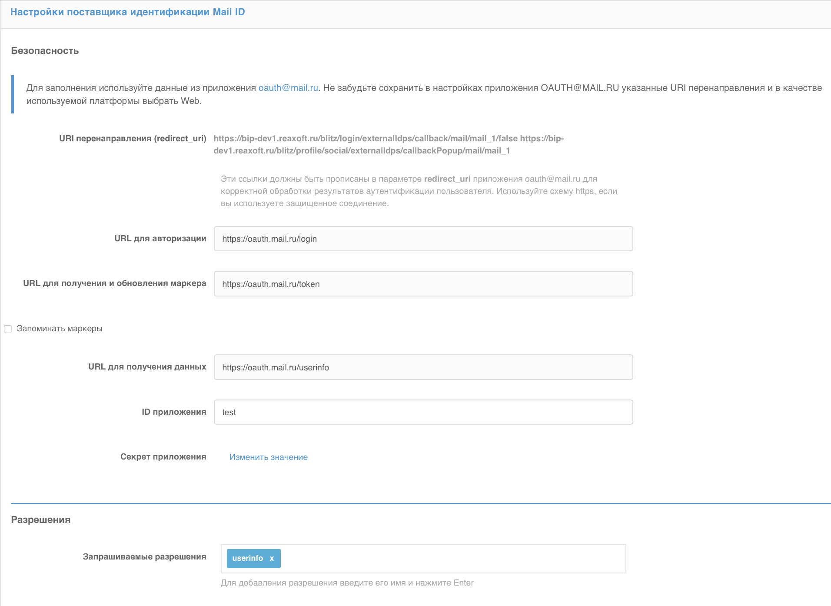The image size is (831, 606).
Task: Enable the Запоминать маркеры checkbox
Action: pos(8,329)
